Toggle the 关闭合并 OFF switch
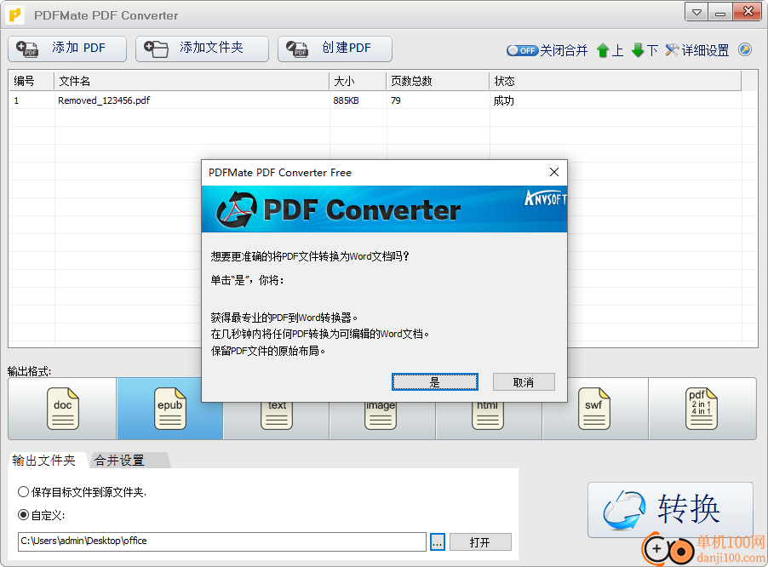Viewport: 768px width, 567px height. pos(522,50)
